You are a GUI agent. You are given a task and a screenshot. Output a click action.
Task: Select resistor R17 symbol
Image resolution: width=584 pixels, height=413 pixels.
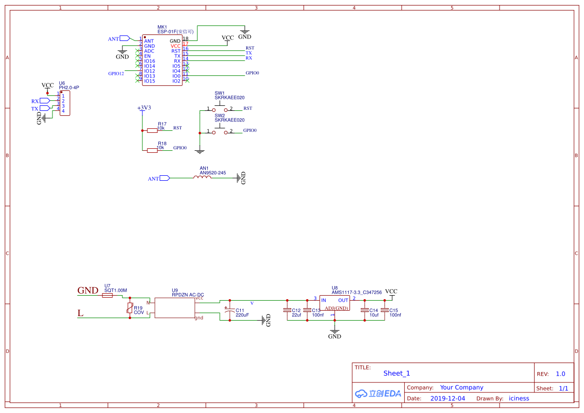(152, 130)
